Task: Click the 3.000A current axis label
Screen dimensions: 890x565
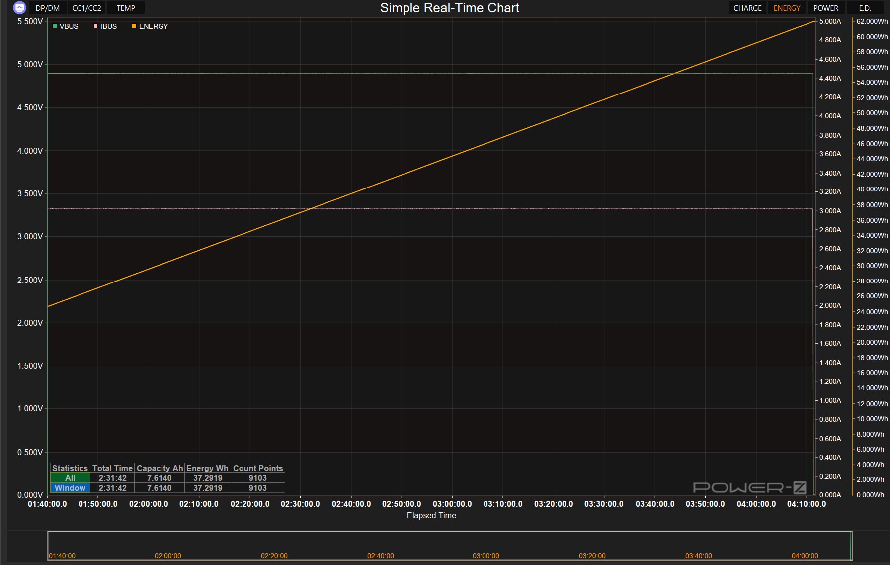Action: click(x=830, y=211)
